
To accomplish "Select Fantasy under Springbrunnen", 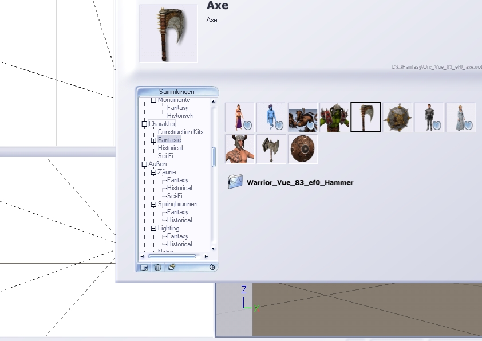I will [x=177, y=212].
